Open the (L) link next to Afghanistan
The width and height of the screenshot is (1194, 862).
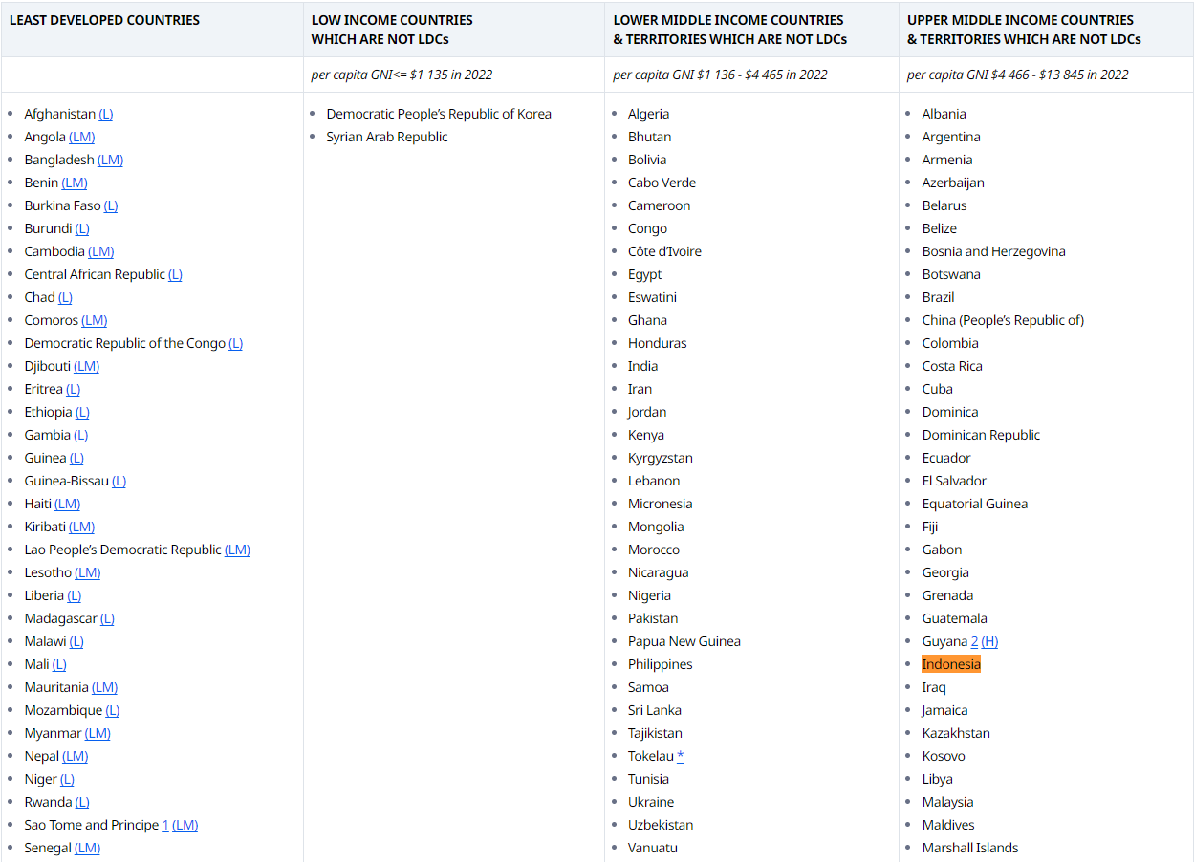coord(105,114)
